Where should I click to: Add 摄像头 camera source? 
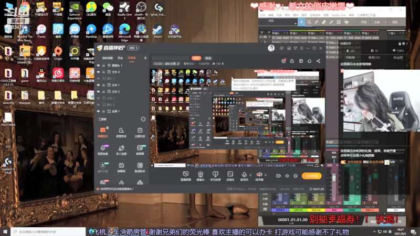coord(201,176)
